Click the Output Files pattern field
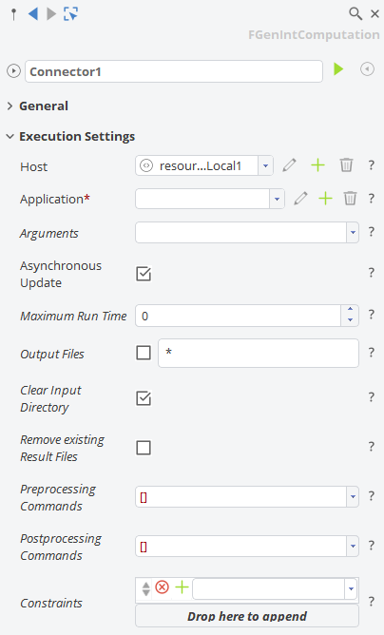Viewport: 384px width, 635px height. point(259,353)
